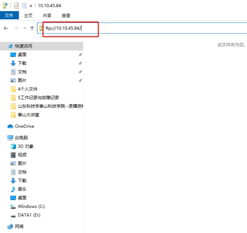Open the 文件 menu tab

coord(9,15)
